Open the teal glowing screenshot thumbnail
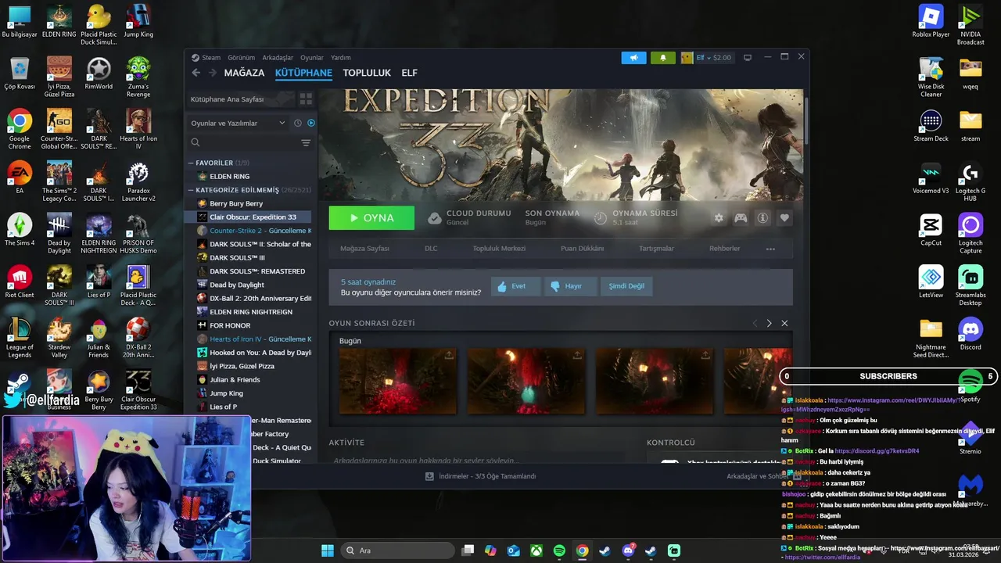This screenshot has width=1001, height=563. click(x=526, y=381)
